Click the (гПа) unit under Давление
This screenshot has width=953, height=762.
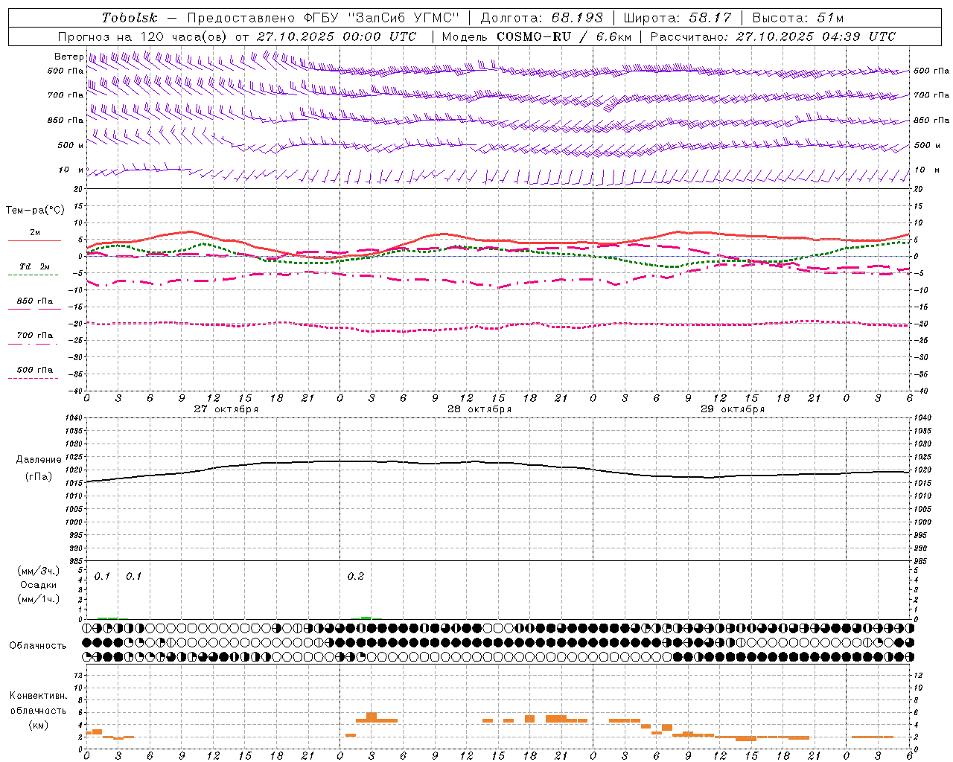point(38,476)
